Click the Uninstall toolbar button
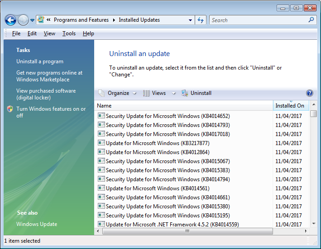Image resolution: width=321 pixels, height=249 pixels. click(x=196, y=93)
